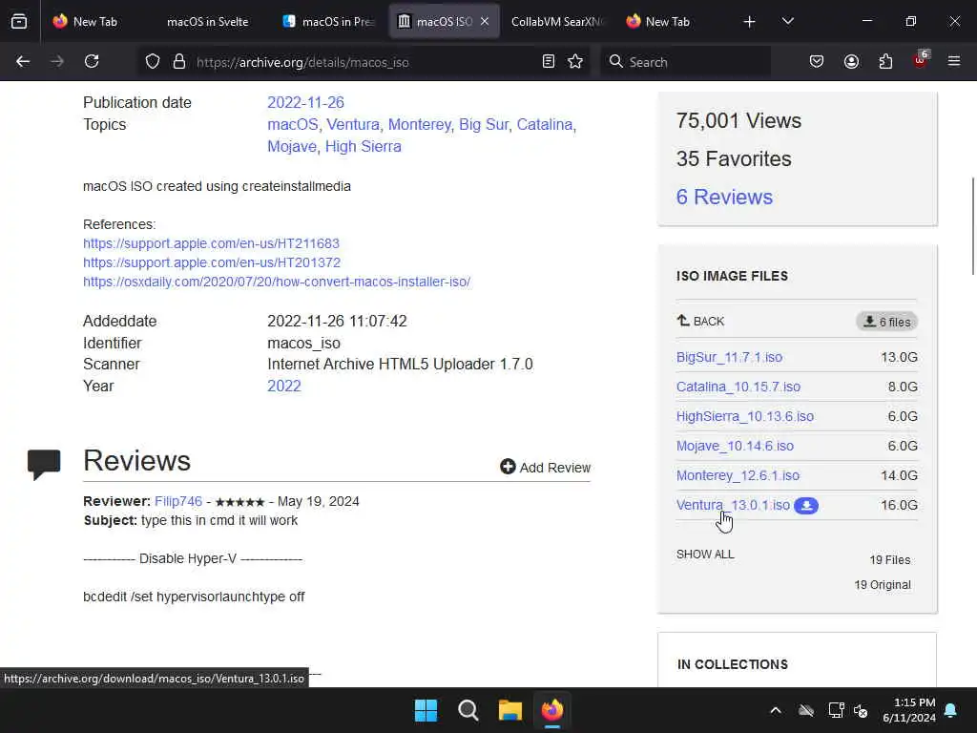Click the network status tray icon
The image size is (977, 733).
(836, 710)
